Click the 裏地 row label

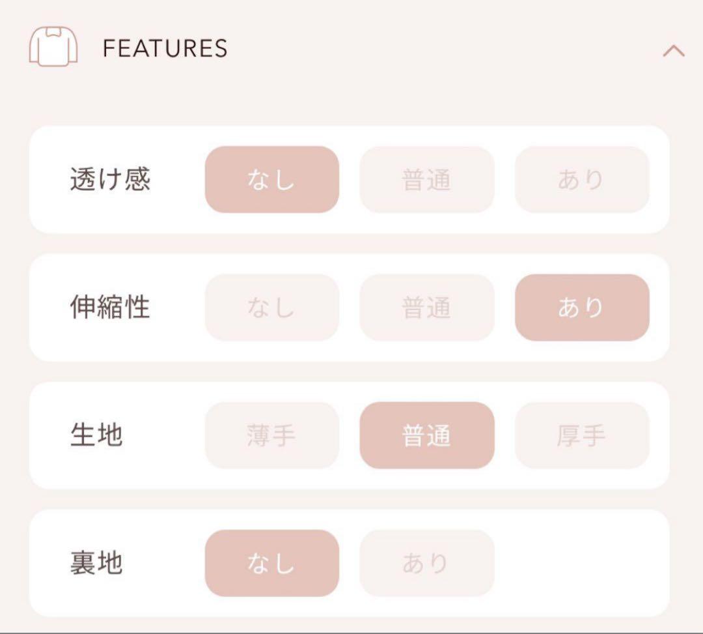tap(96, 563)
